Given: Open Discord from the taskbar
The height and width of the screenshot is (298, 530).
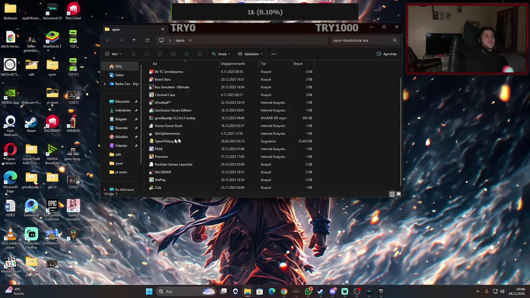Looking at the screenshot, I should click(332, 291).
